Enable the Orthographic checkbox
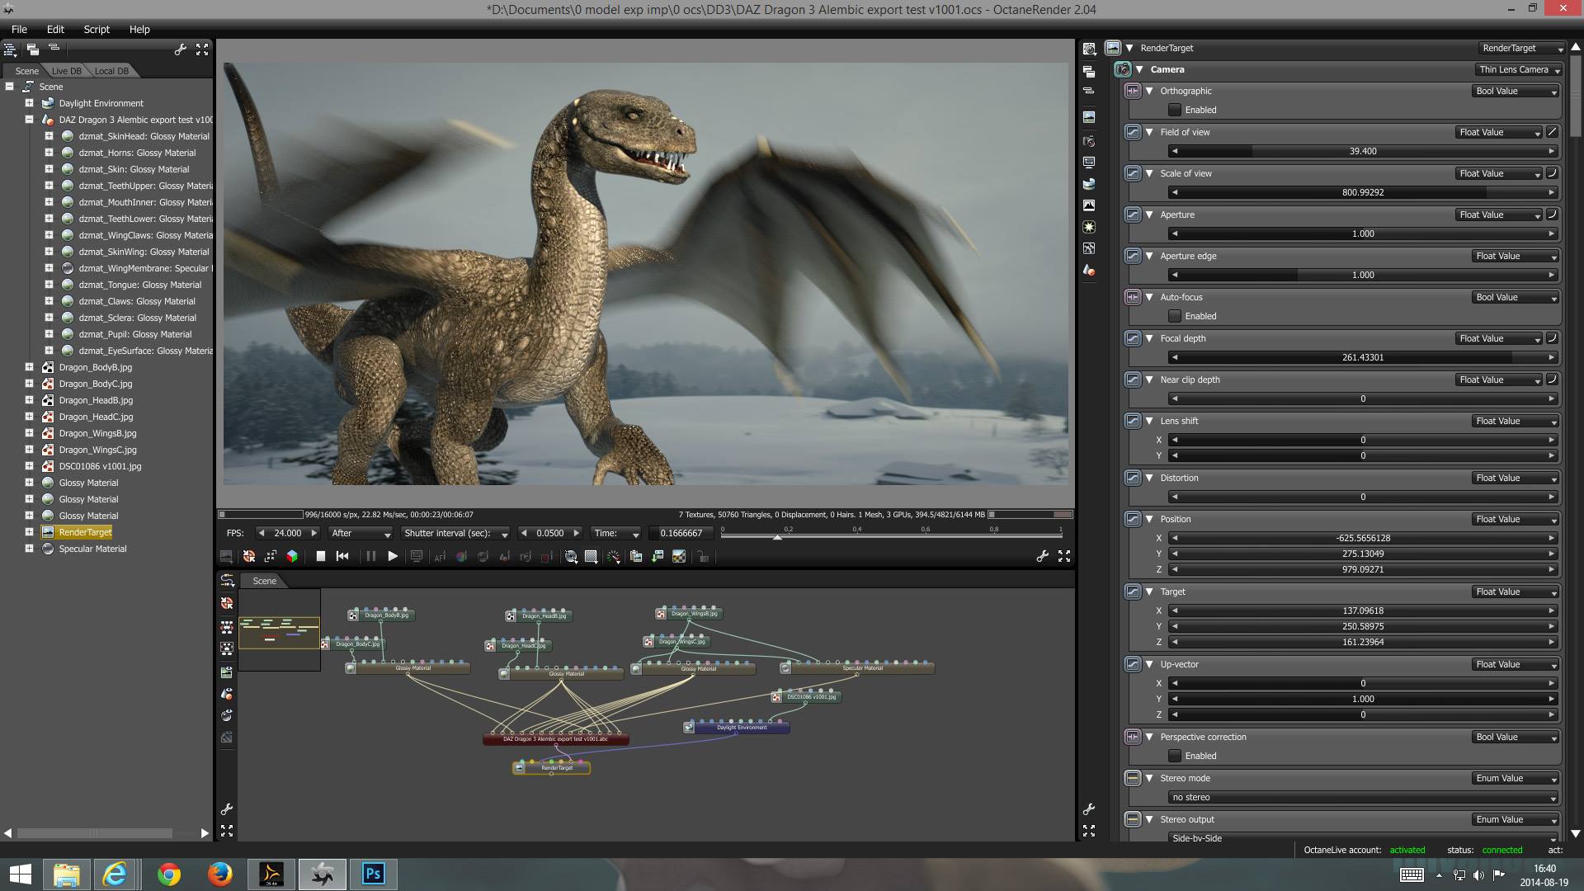This screenshot has width=1584, height=891. pos(1175,110)
